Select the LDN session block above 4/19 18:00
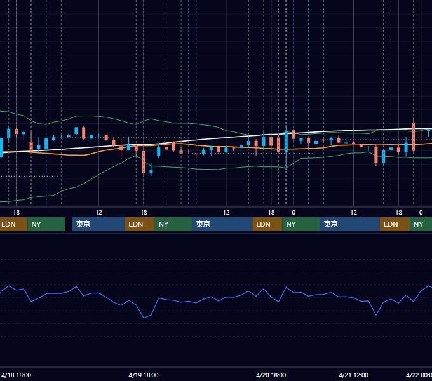 pyautogui.click(x=140, y=224)
